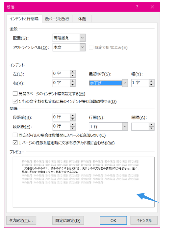
Task: Decrease 段落後 spacing with down arrow
Action: pos(73,128)
